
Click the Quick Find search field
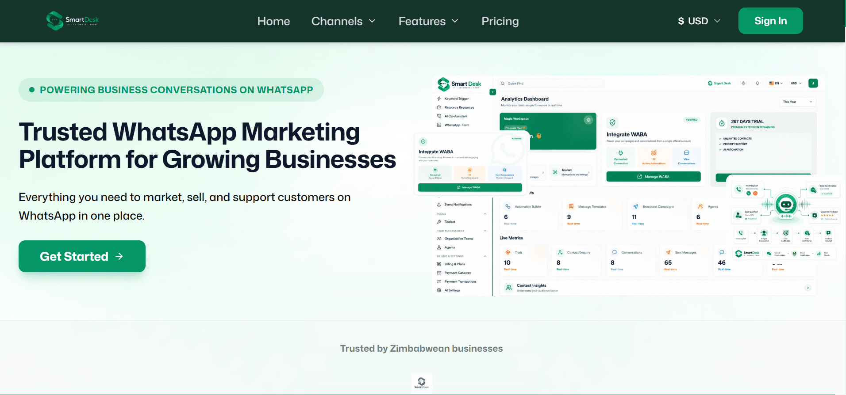551,84
